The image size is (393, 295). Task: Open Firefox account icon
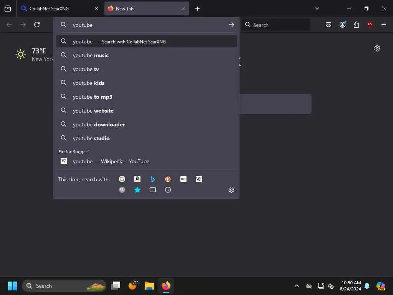click(x=343, y=25)
